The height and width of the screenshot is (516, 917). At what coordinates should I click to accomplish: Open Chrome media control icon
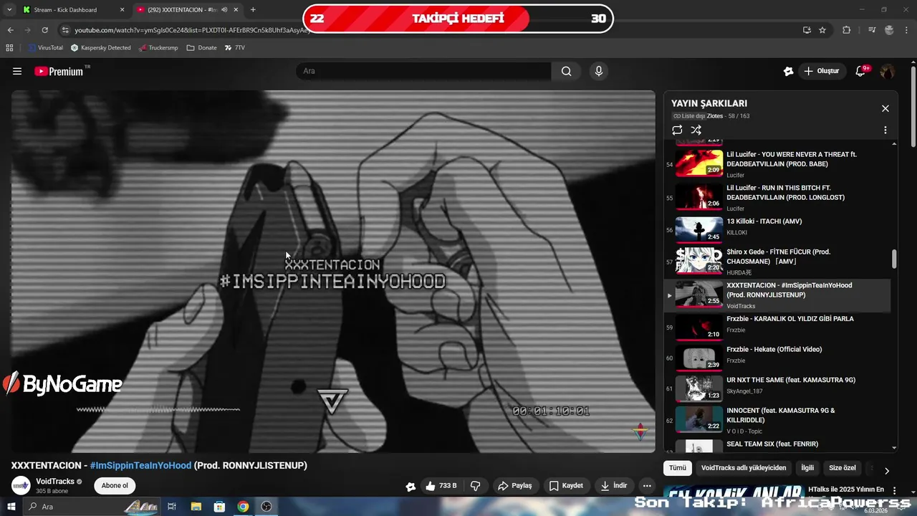(x=872, y=30)
